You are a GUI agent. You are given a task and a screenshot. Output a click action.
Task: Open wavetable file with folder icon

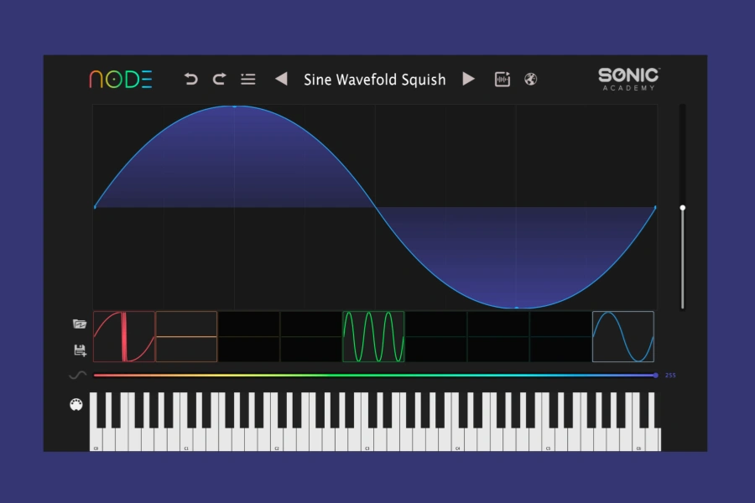(x=80, y=324)
